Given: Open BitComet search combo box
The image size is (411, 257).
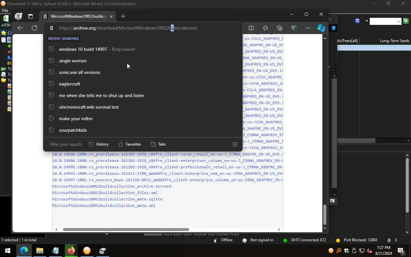Looking at the screenshot, I should click(385, 21).
